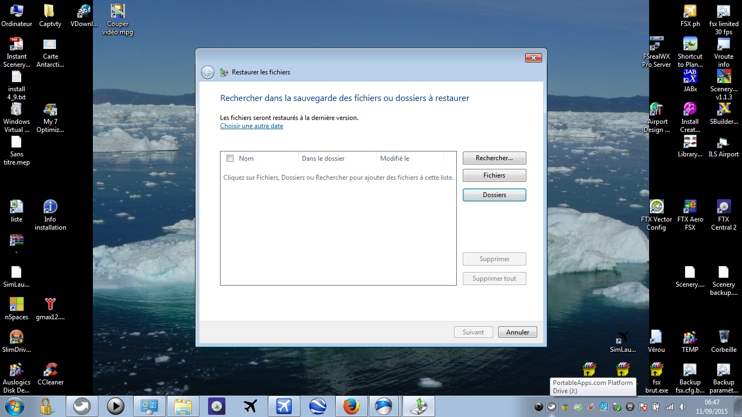Click the black airplane taskbar icon
Viewport: 742px width, 417px height.
tap(250, 406)
